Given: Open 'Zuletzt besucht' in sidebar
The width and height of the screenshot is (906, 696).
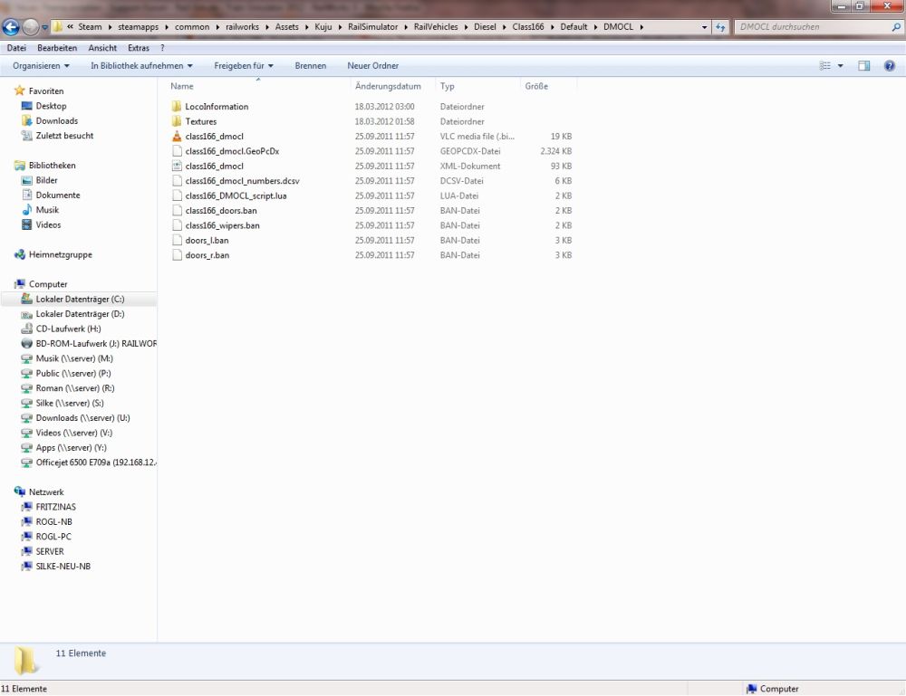Looking at the screenshot, I should click(x=64, y=136).
